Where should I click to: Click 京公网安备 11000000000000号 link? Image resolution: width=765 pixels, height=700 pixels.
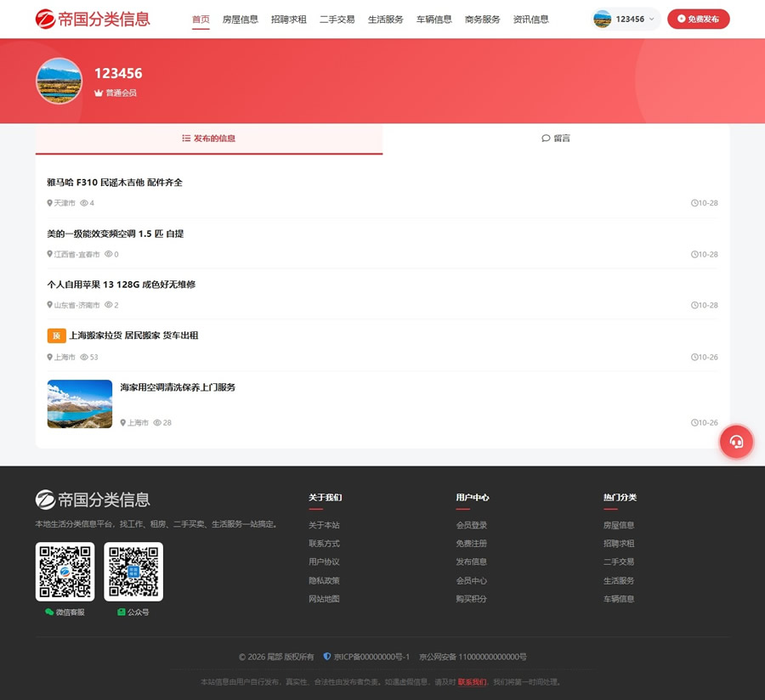(473, 658)
